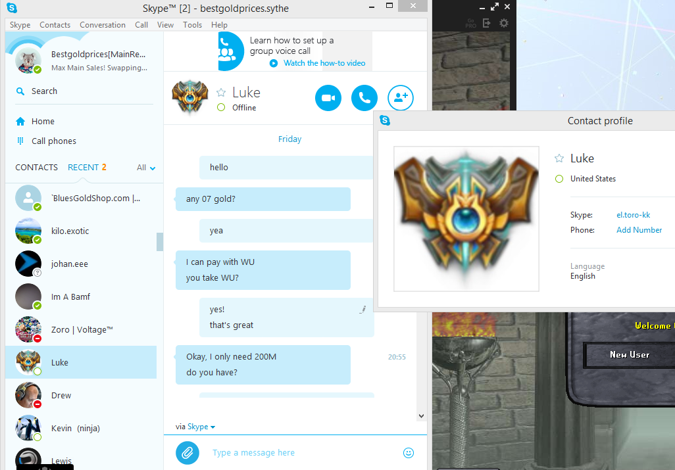Select the Drew contact
The height and width of the screenshot is (470, 675).
tap(81, 396)
